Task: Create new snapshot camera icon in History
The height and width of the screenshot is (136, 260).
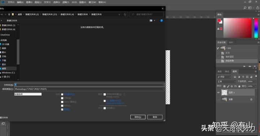Action: (250, 66)
